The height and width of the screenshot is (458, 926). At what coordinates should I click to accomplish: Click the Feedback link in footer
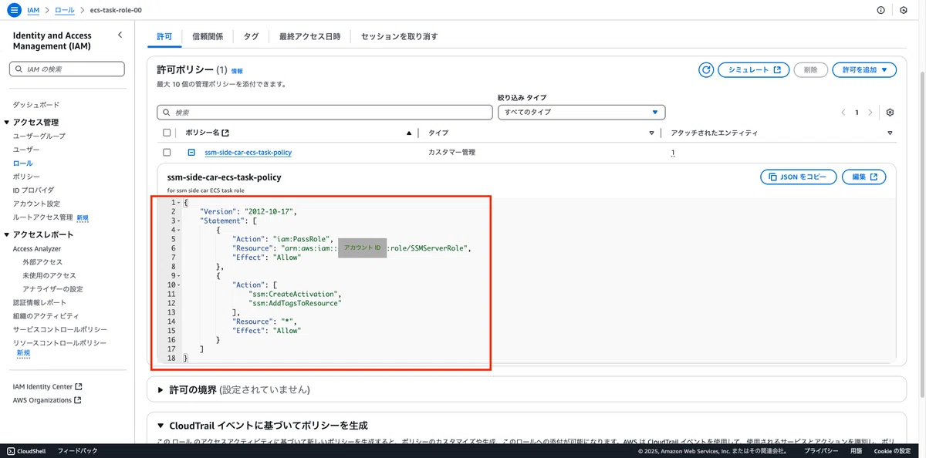click(78, 451)
